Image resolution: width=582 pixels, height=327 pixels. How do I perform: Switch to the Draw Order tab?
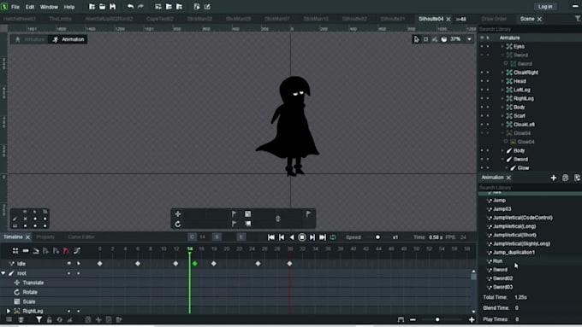click(494, 19)
